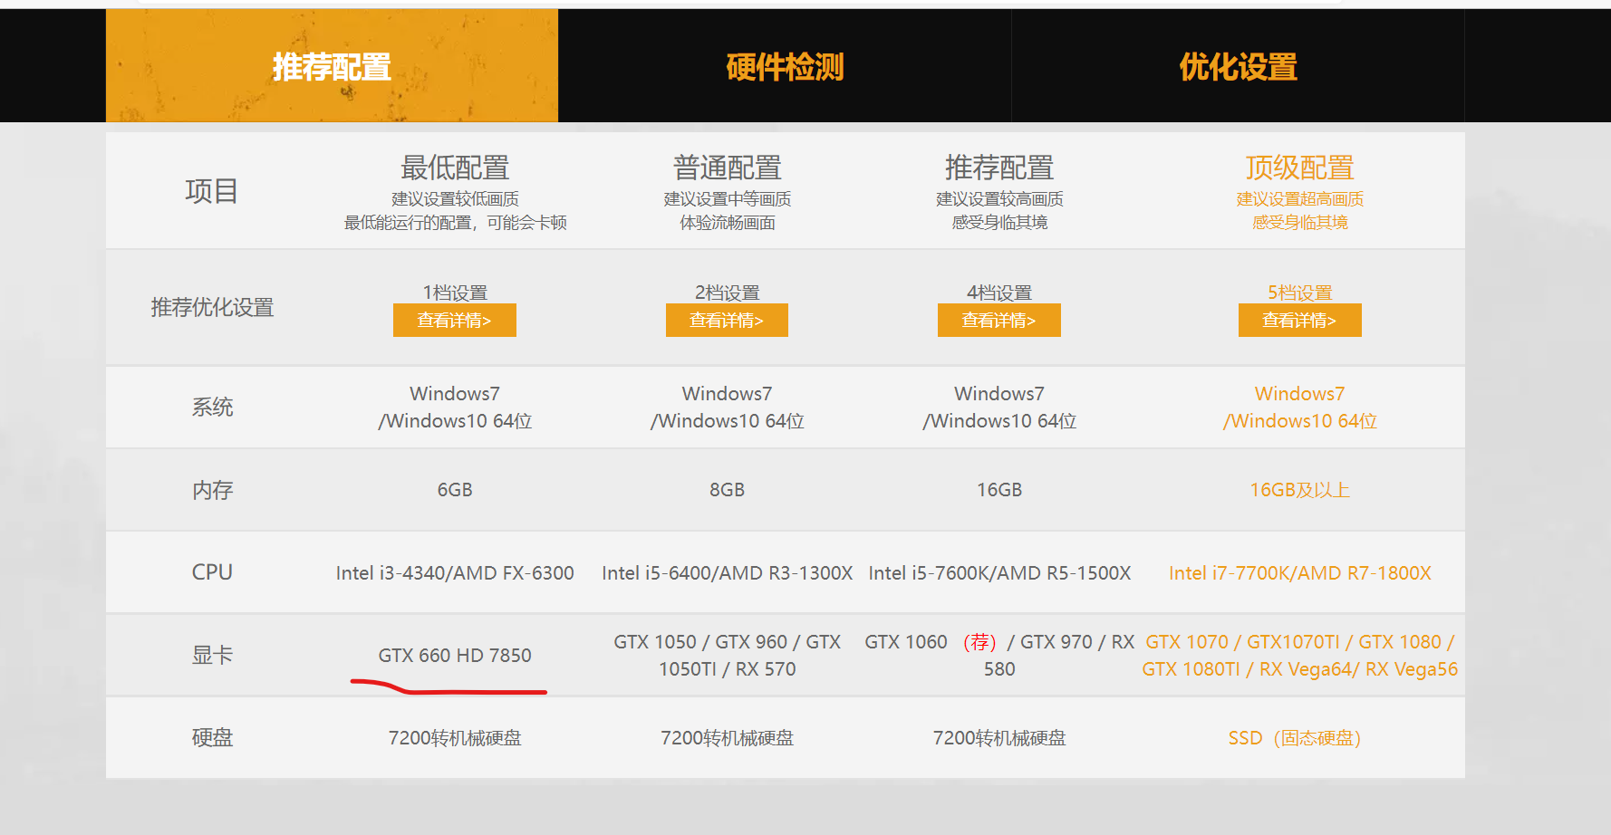The width and height of the screenshot is (1611, 835).
Task: Click the 4档设置 label
Action: click(999, 293)
